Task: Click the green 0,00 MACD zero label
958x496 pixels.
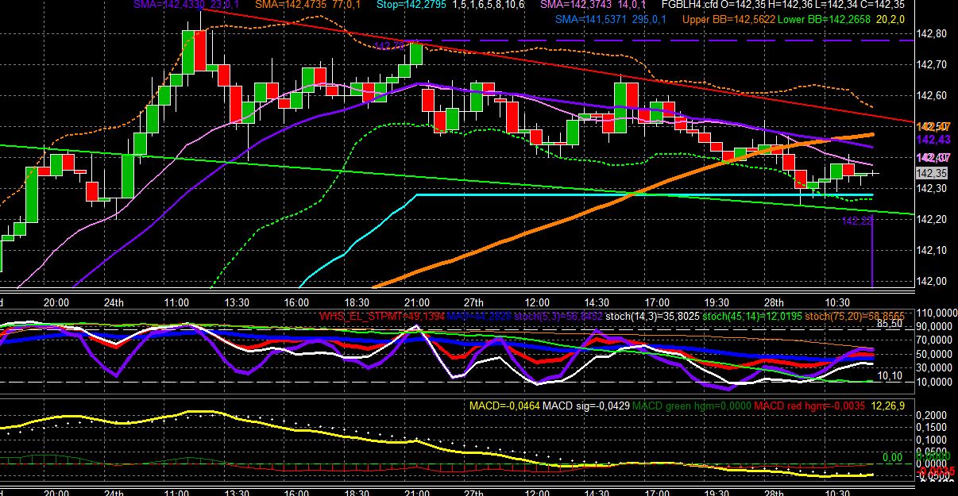Action: point(893,458)
